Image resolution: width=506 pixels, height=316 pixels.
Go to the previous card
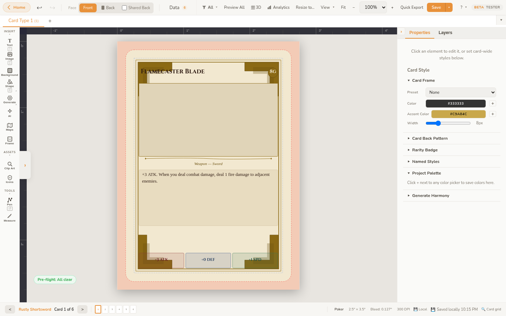point(10,309)
